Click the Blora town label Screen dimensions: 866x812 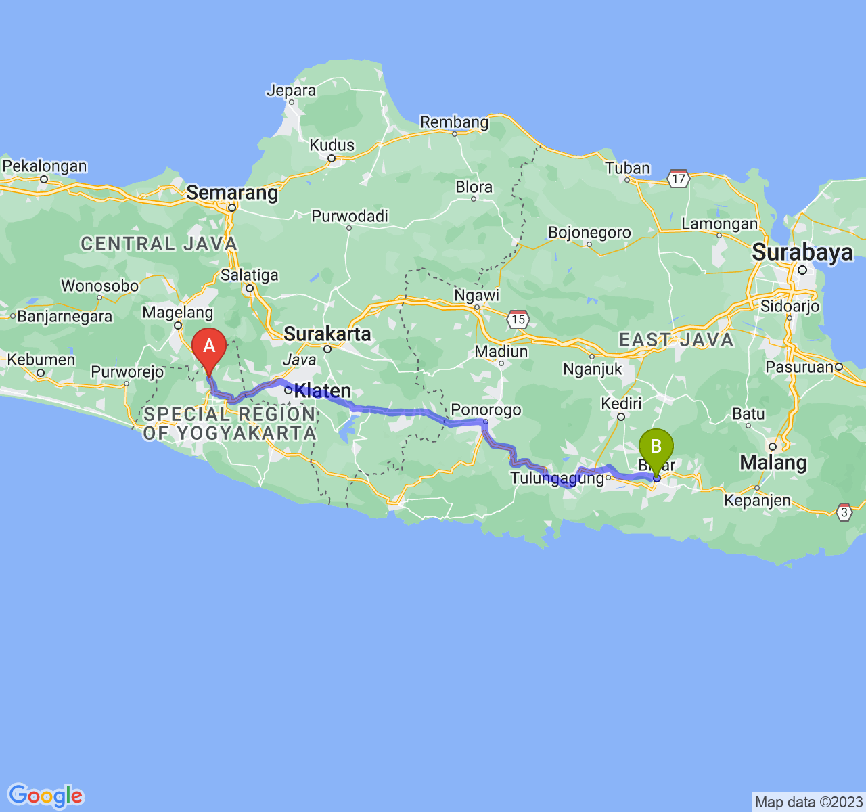pyautogui.click(x=474, y=187)
